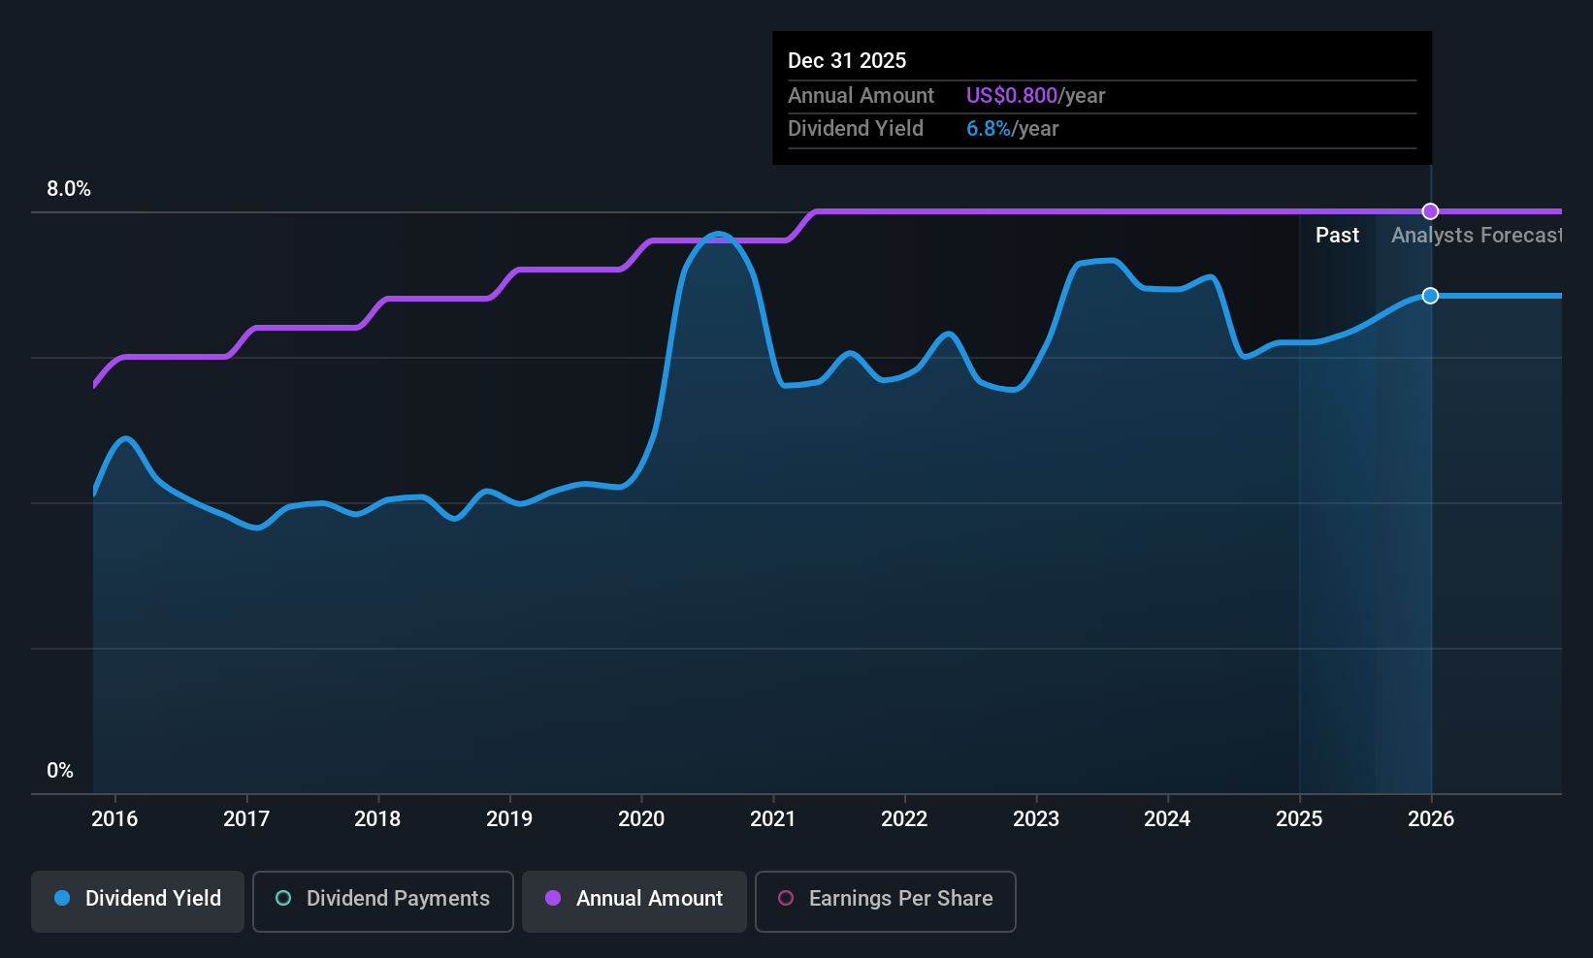Screen dimensions: 1593x958
Task: Click the teal ring icon beside Dividend Payments
Action: point(283,899)
